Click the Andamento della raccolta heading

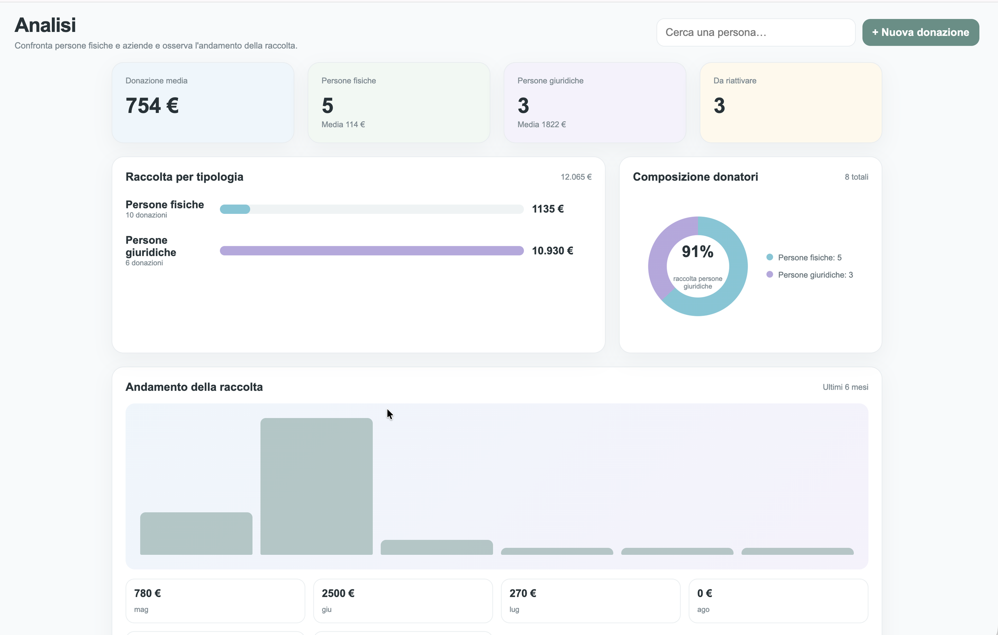(x=194, y=387)
